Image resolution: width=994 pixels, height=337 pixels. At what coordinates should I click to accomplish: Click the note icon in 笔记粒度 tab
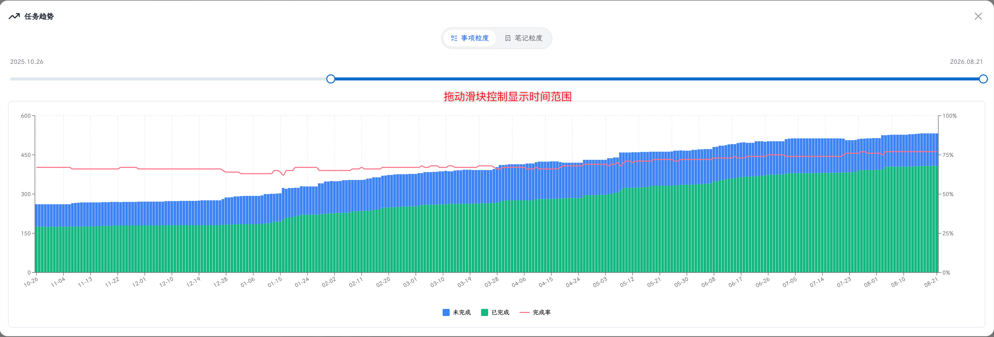pos(508,38)
